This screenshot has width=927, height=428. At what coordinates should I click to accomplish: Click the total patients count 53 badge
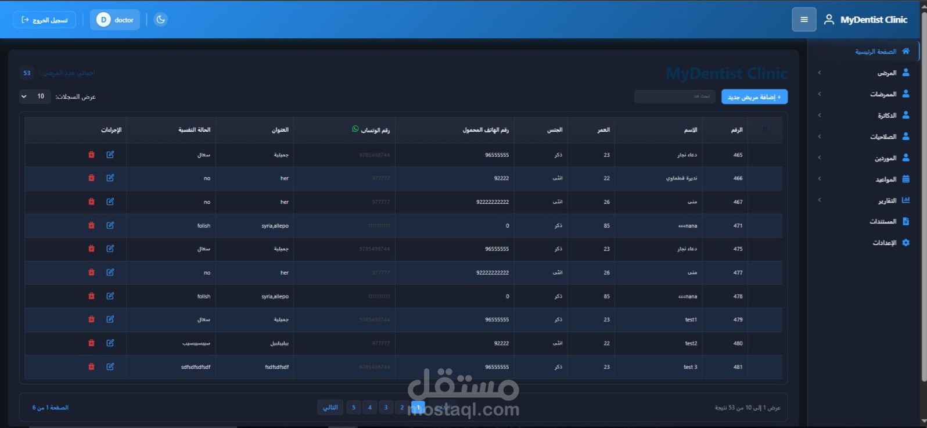pos(27,73)
